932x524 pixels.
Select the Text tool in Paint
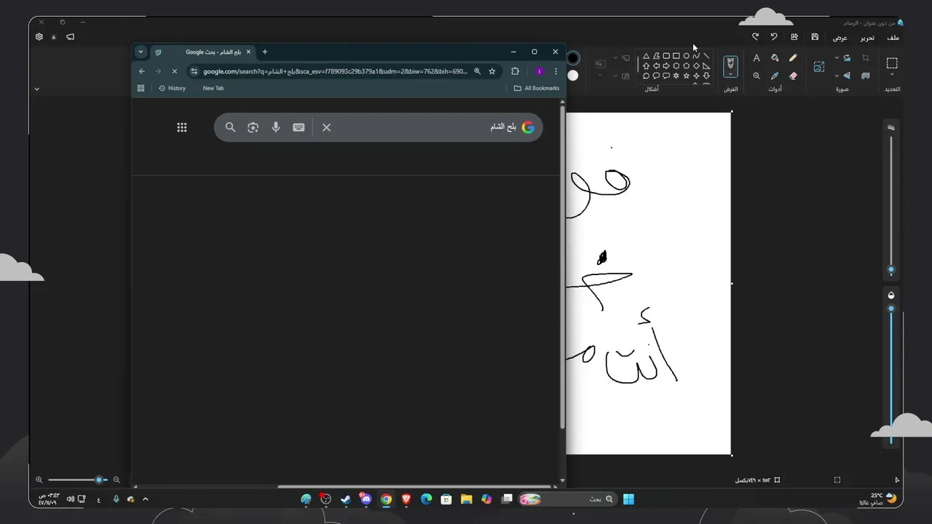point(757,58)
